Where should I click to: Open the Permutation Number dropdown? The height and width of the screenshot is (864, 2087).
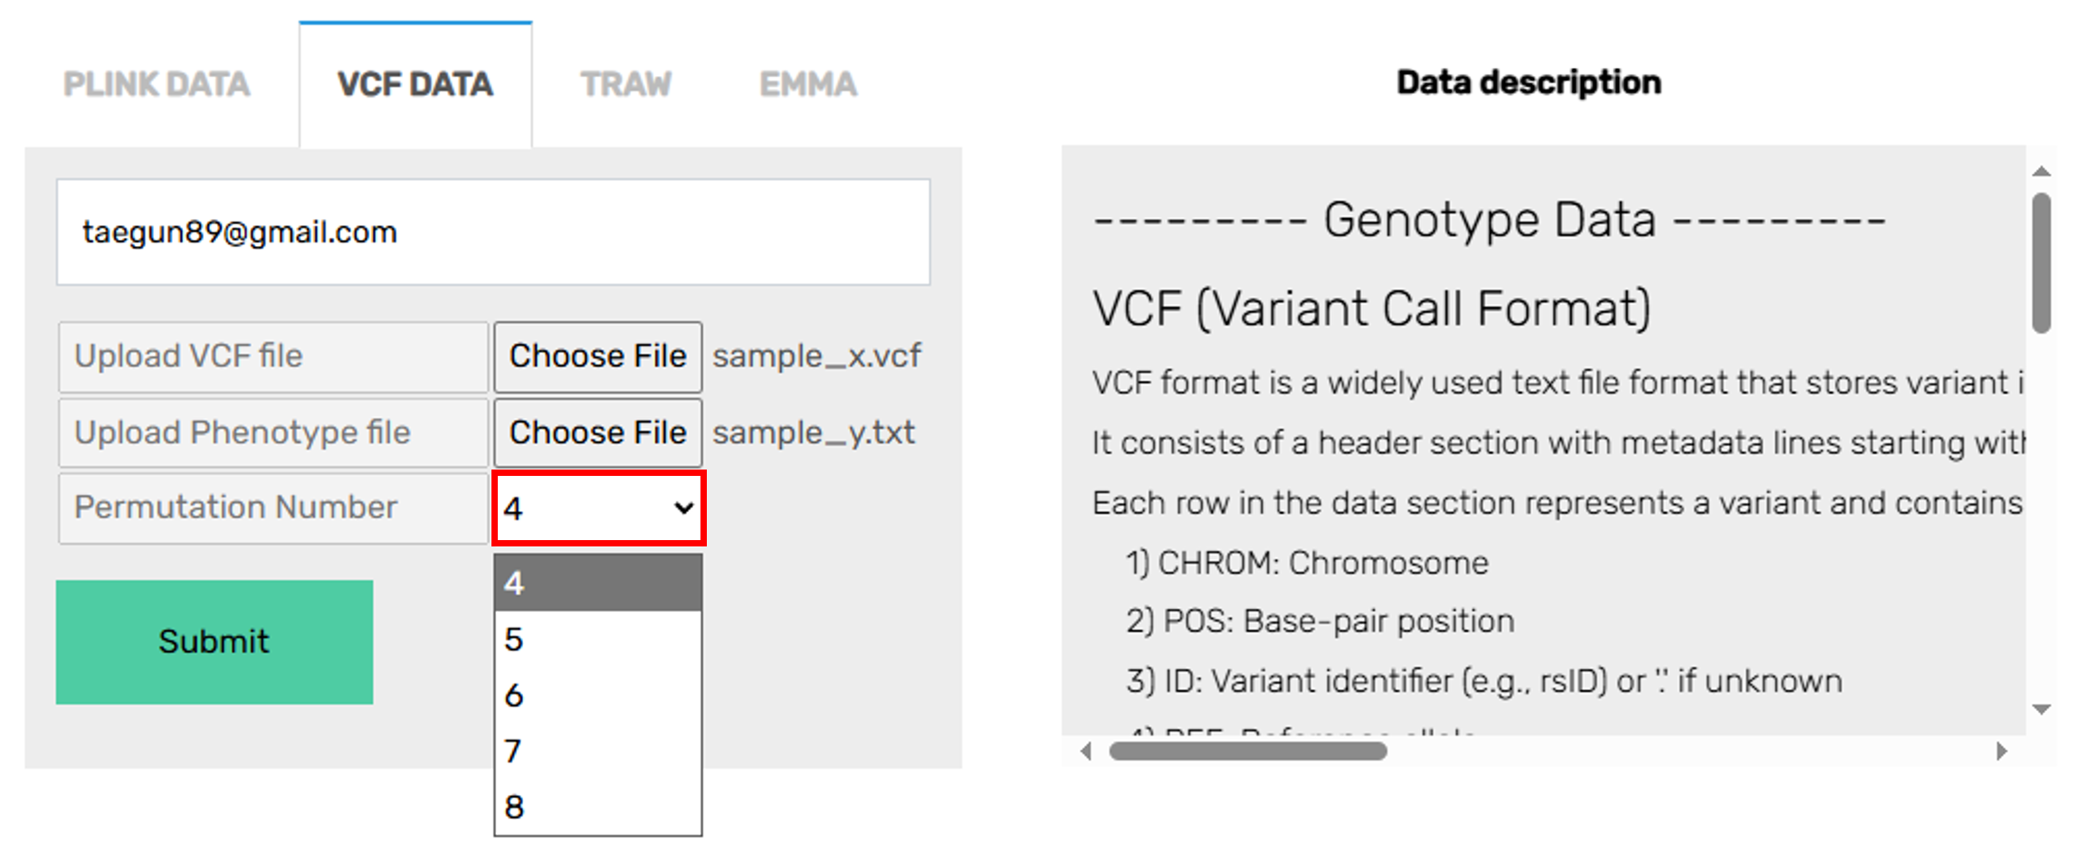598,508
